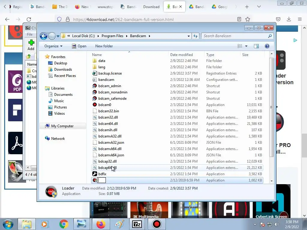Select bdcamvk32.json file
307x230 pixels.
click(x=111, y=143)
